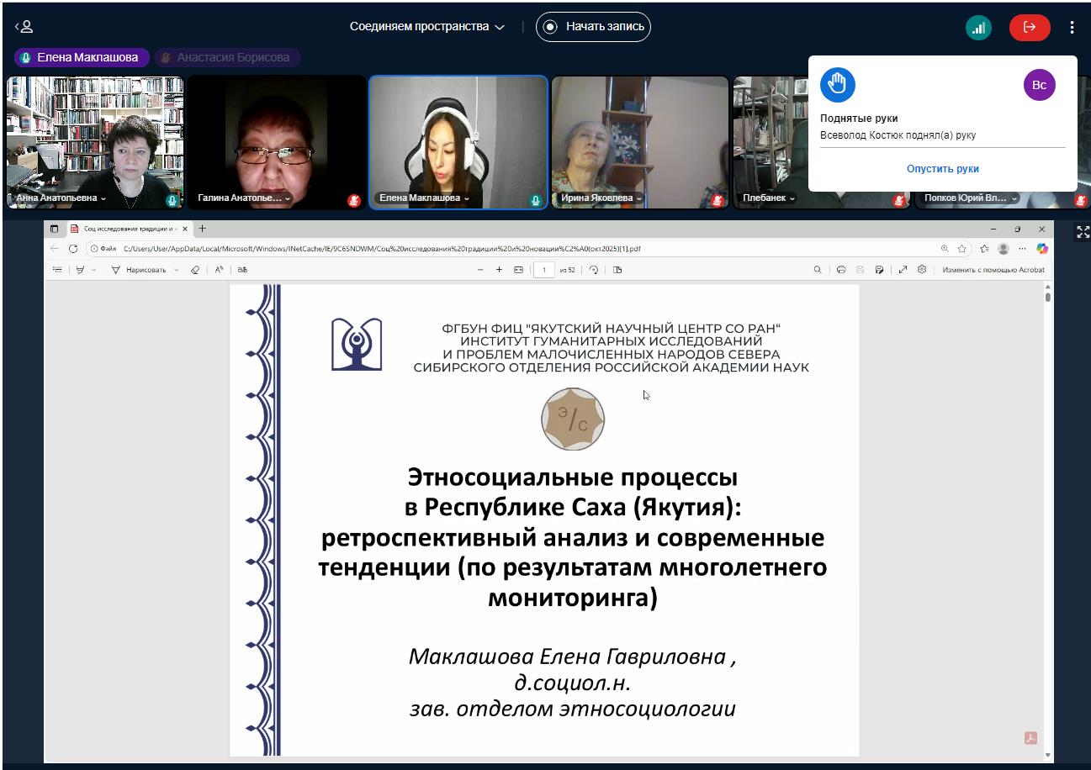
Task: Select the Анастасия Борисова speaker chip
Action: tap(226, 57)
